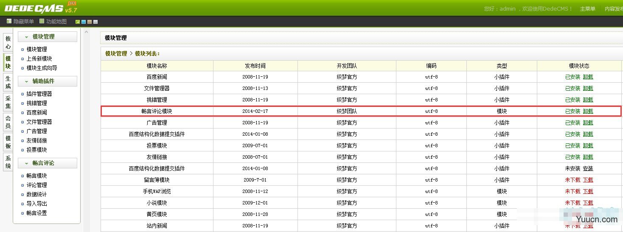Screen dimensions: 623x232
Task: Click the 隐藏菜单 (hide menu) toolbar icon
Action: tap(9, 21)
